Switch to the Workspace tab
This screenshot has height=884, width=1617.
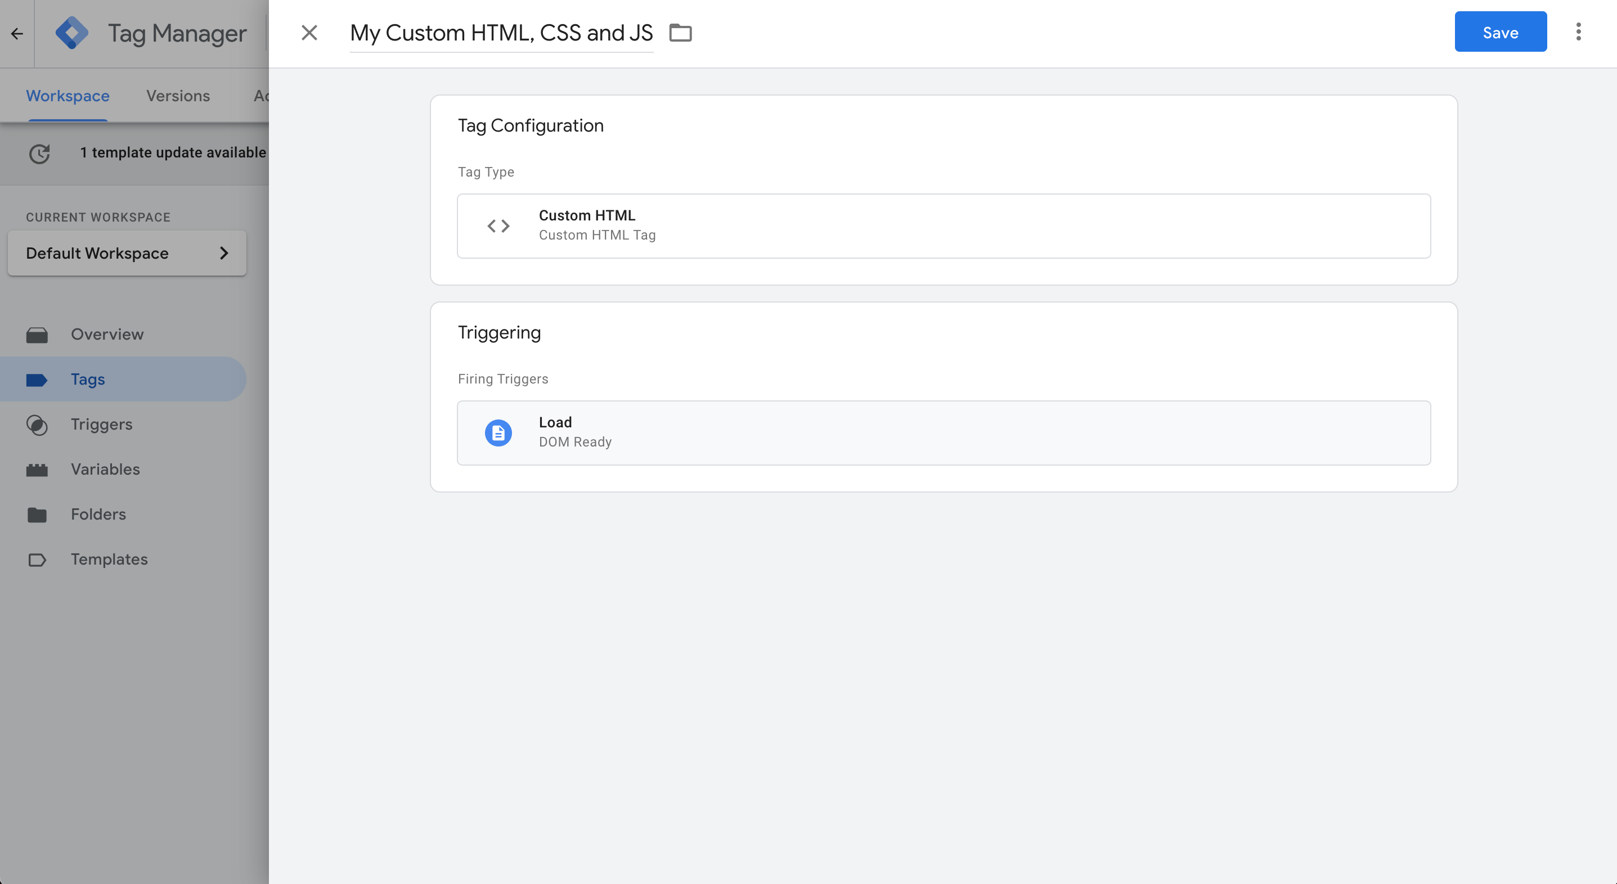click(x=67, y=96)
